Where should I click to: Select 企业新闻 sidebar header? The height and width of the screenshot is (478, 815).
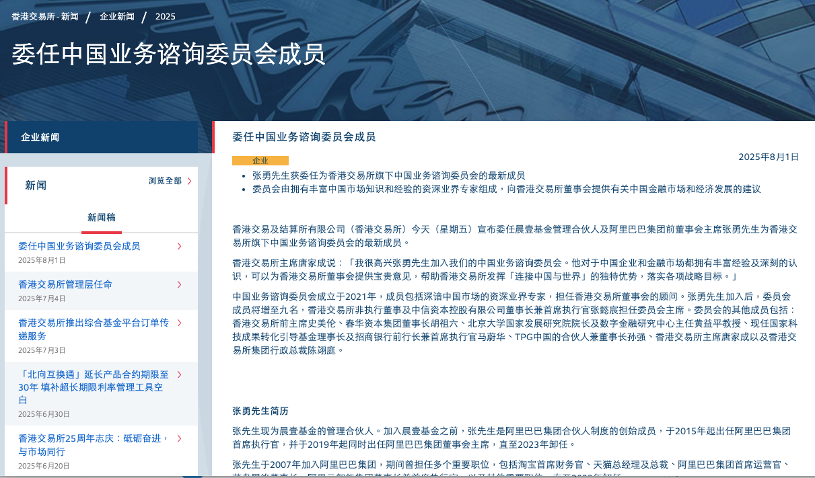102,137
